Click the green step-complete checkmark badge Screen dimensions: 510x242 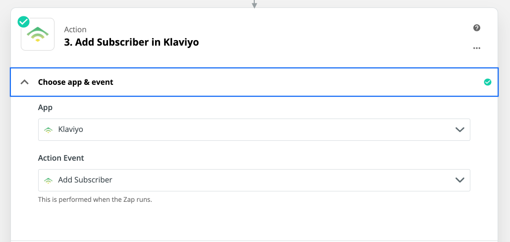click(x=23, y=22)
